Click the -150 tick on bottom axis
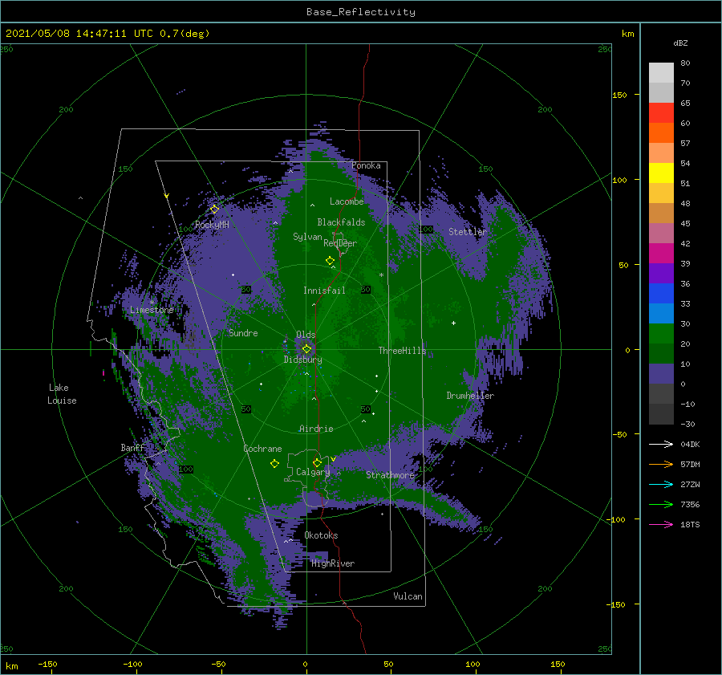The image size is (722, 675). (x=48, y=665)
